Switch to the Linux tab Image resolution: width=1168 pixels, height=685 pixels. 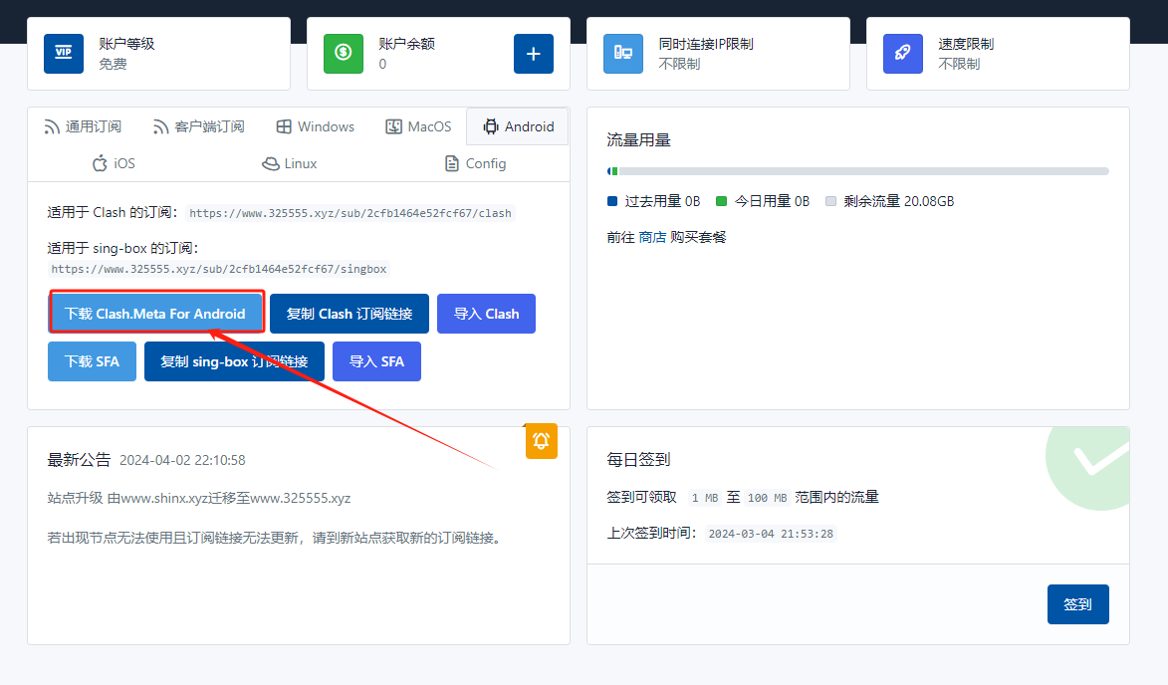pos(290,164)
